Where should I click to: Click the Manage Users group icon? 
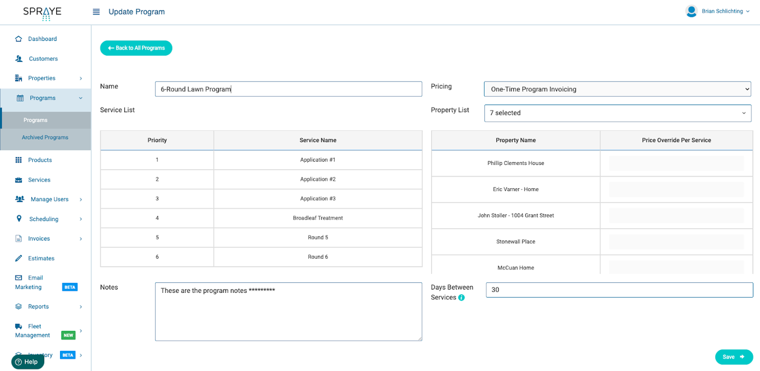20,199
